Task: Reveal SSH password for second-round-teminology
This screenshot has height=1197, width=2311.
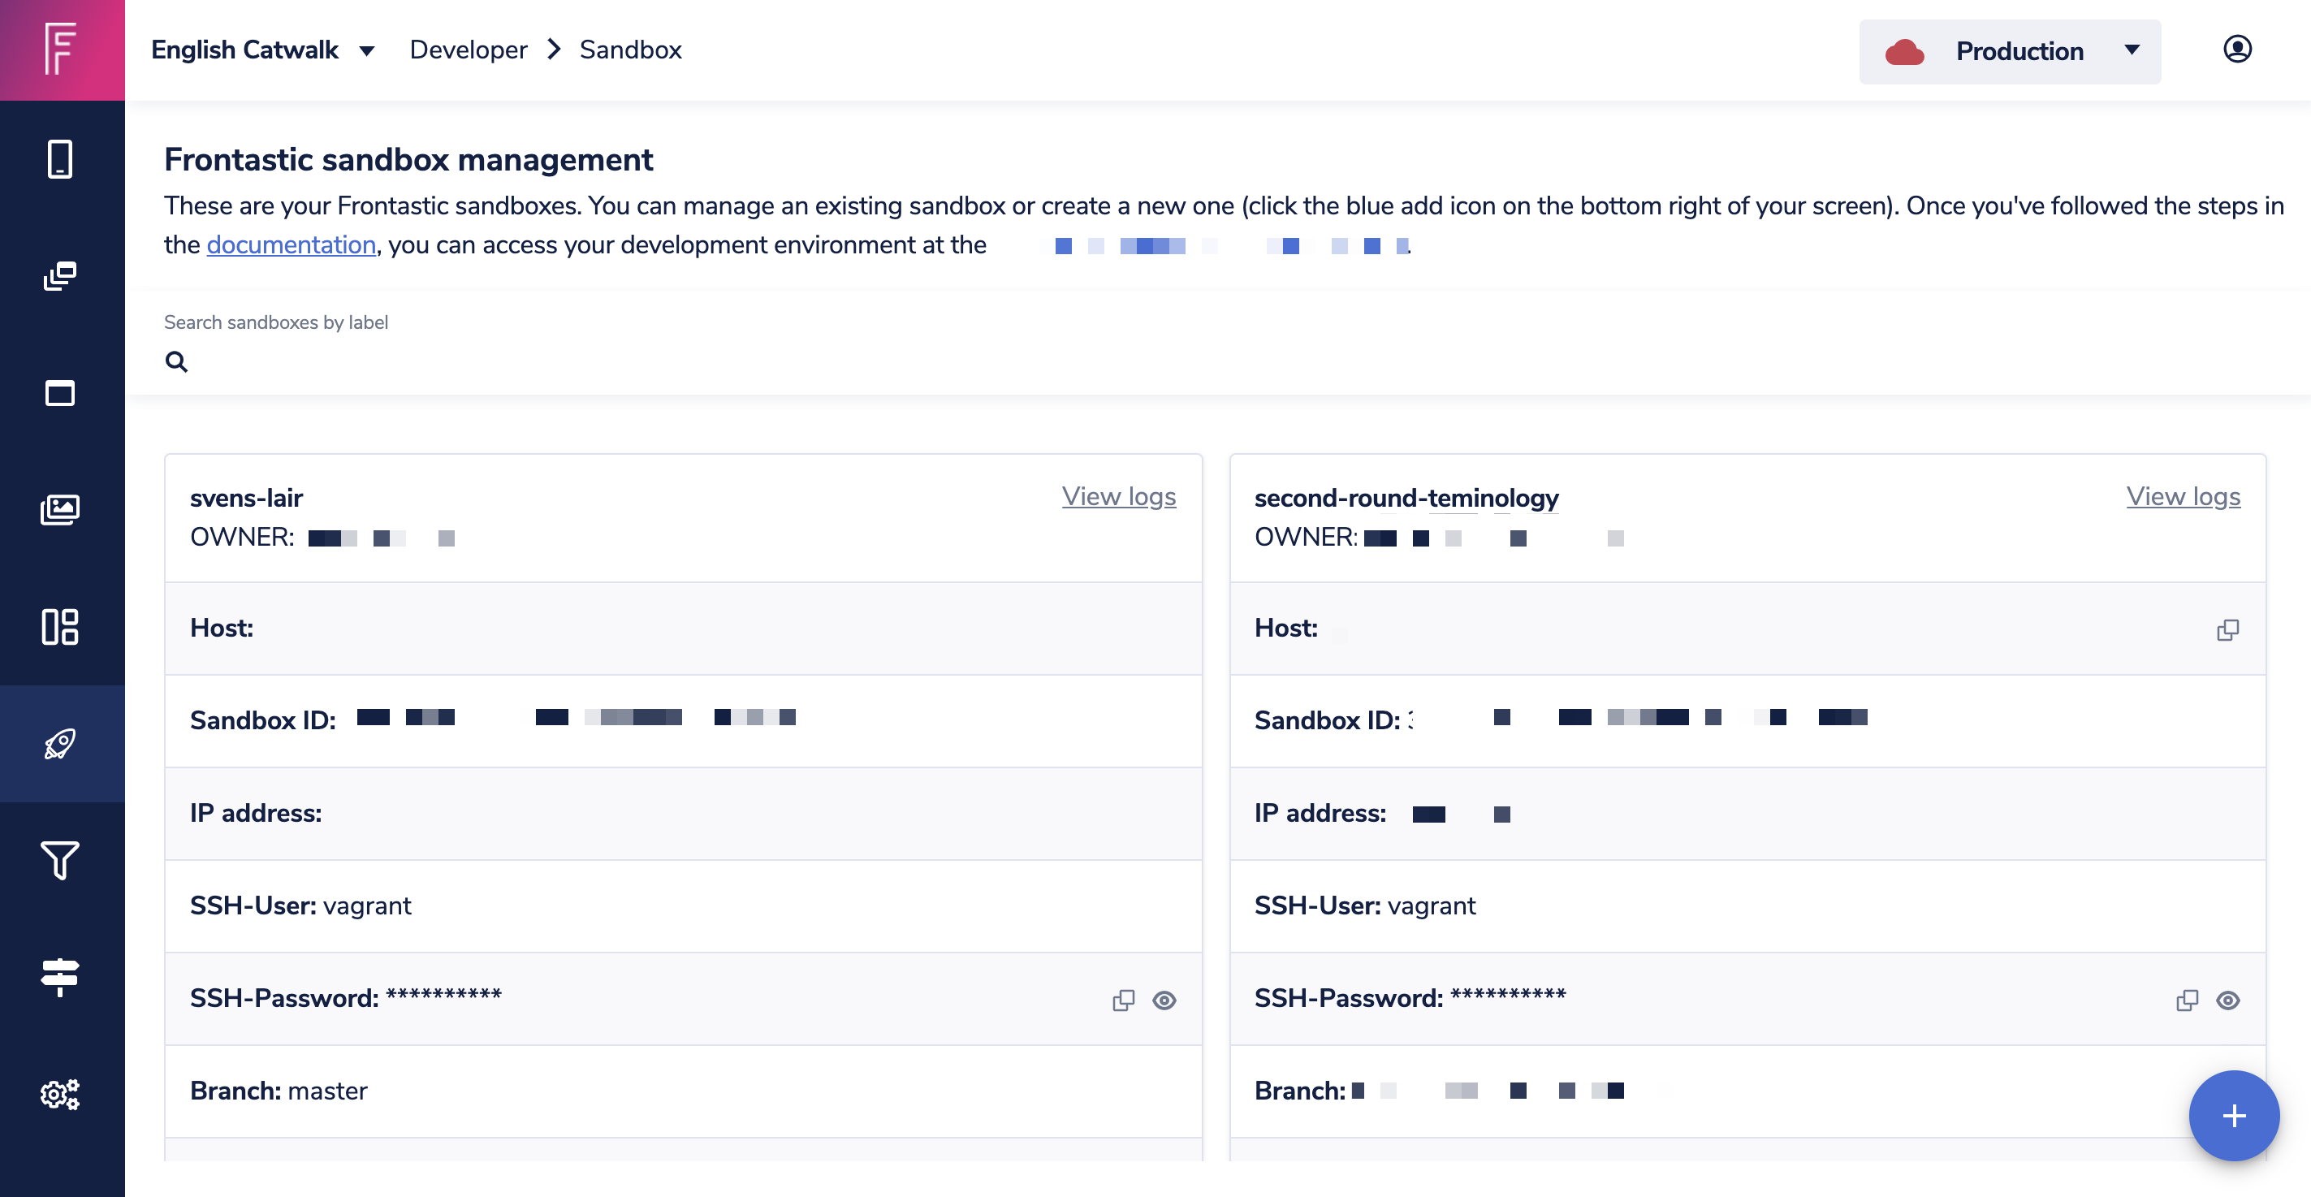Action: [2228, 1000]
